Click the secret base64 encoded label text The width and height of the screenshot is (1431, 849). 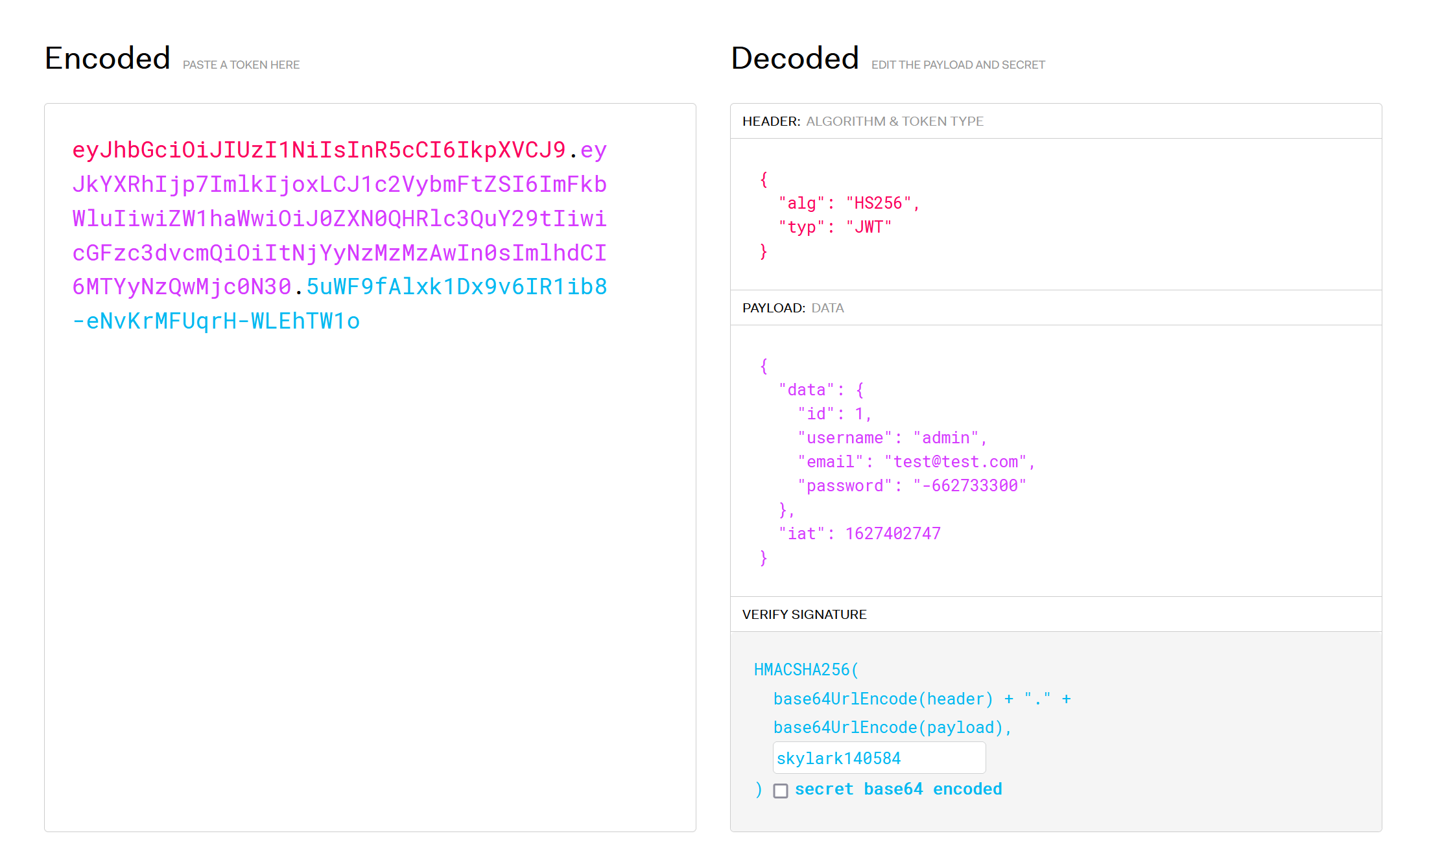(x=898, y=789)
